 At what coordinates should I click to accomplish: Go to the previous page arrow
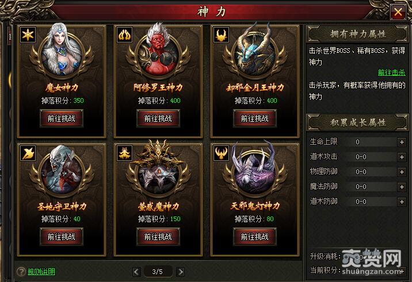[136, 272]
